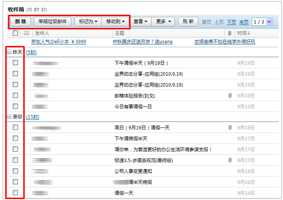Screen dimensions: 283x200
Task: Click attachment icon on 周日请假一天 row
Action: [x=230, y=127]
